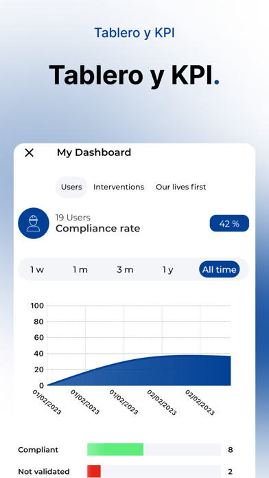Click the worker helmet avatar icon
This screenshot has width=269, height=478.
[34, 223]
